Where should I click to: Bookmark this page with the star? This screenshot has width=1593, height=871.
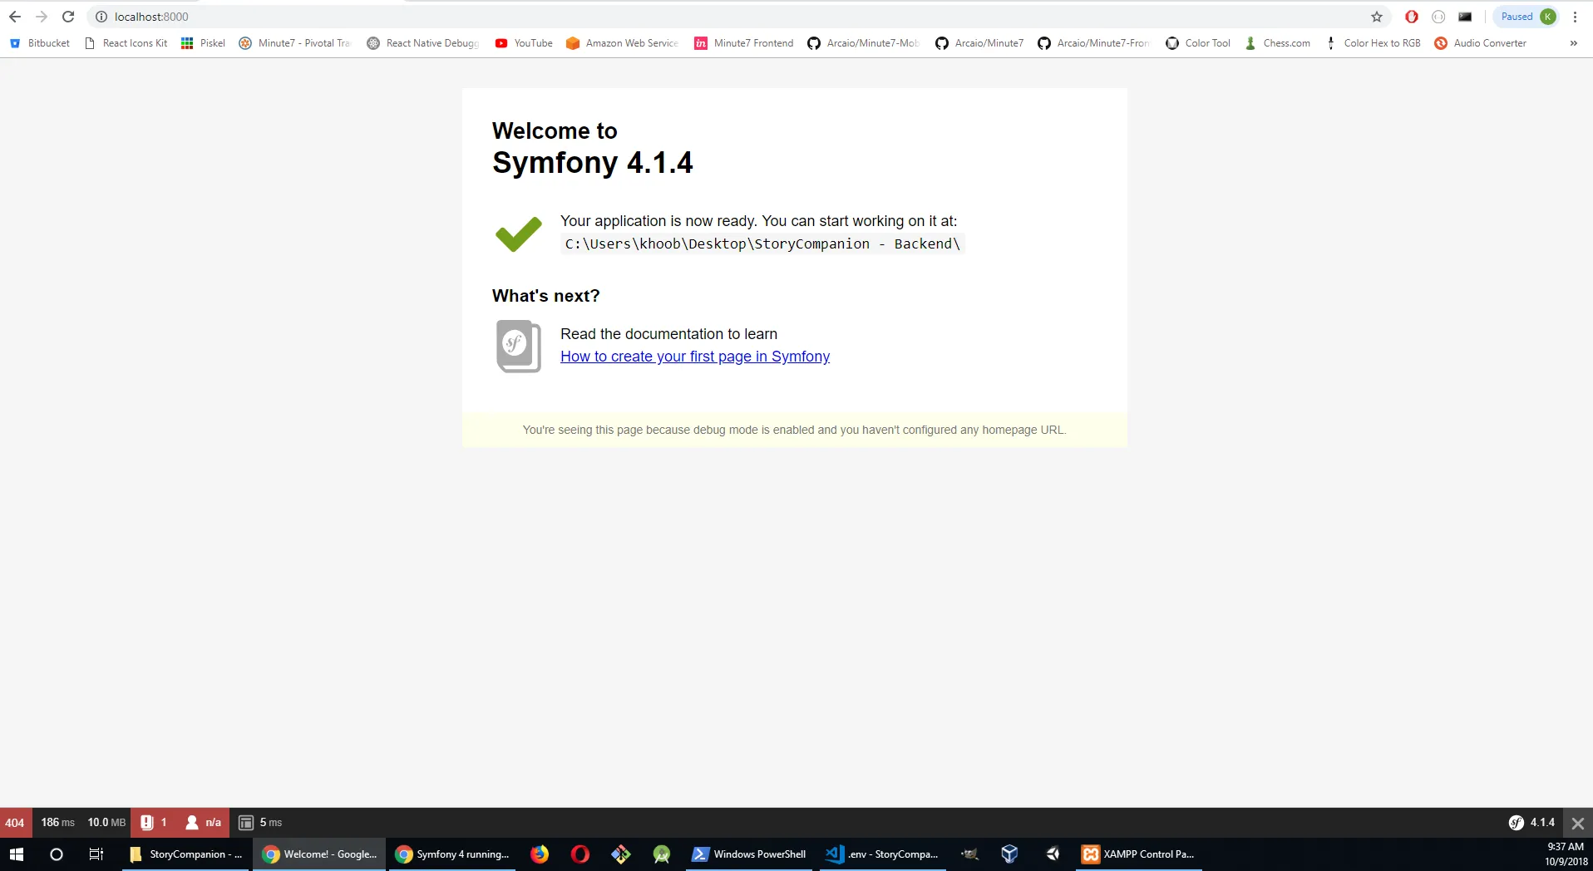(1377, 17)
